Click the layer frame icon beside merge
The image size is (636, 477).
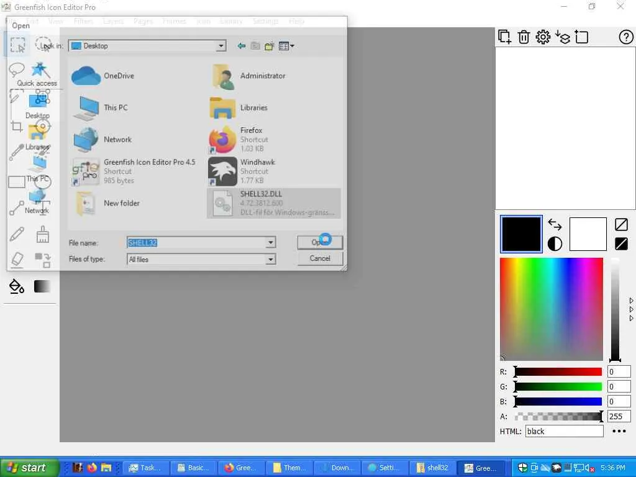tap(581, 37)
